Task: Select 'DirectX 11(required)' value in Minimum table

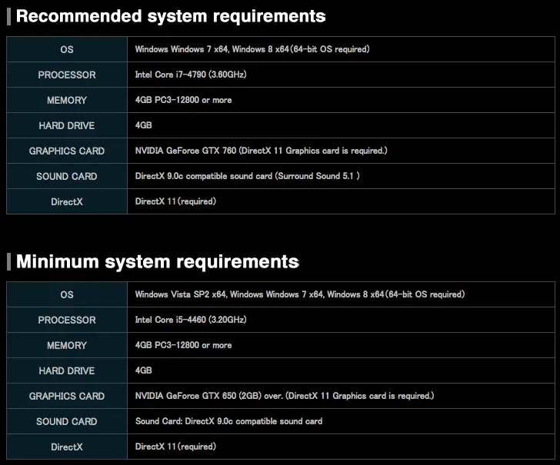Action: pos(175,447)
